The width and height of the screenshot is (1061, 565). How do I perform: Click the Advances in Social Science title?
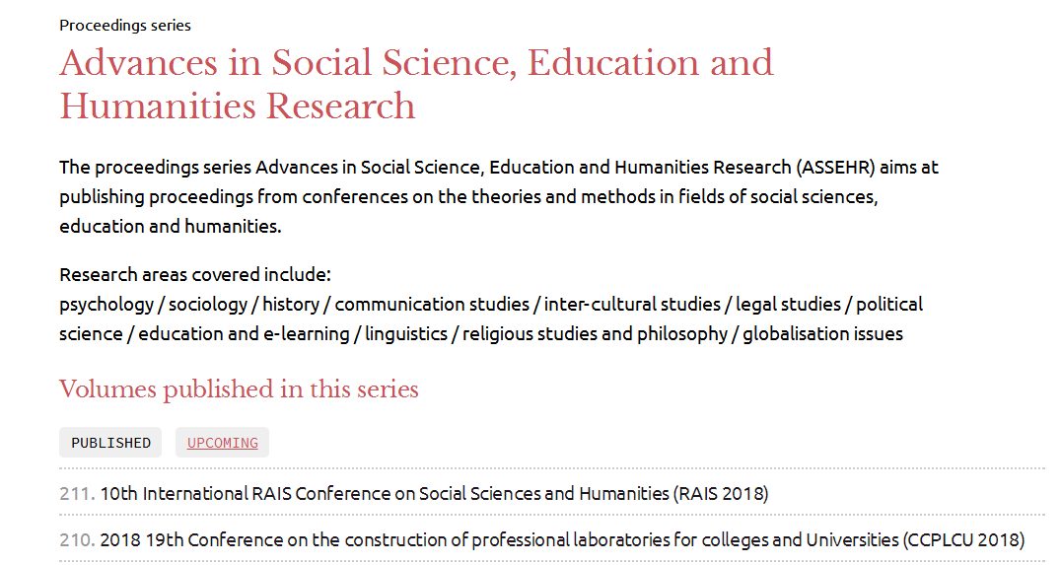tap(416, 84)
